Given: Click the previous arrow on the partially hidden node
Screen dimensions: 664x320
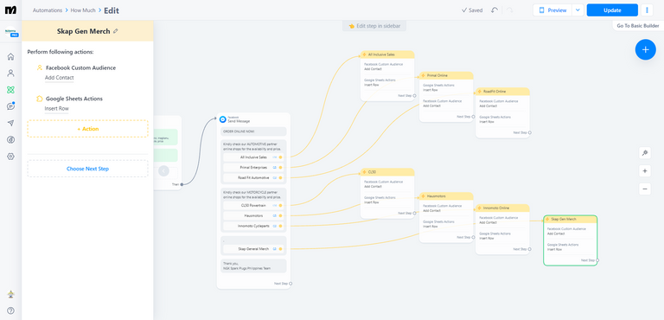Looking at the screenshot, I should coord(163,171).
